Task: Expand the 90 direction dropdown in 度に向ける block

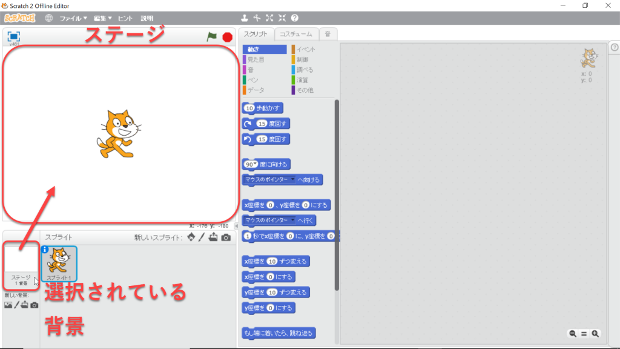Action: pos(256,164)
